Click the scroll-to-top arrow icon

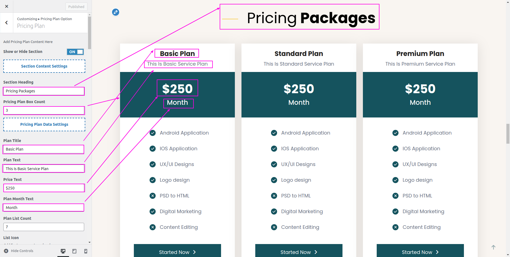(x=493, y=247)
